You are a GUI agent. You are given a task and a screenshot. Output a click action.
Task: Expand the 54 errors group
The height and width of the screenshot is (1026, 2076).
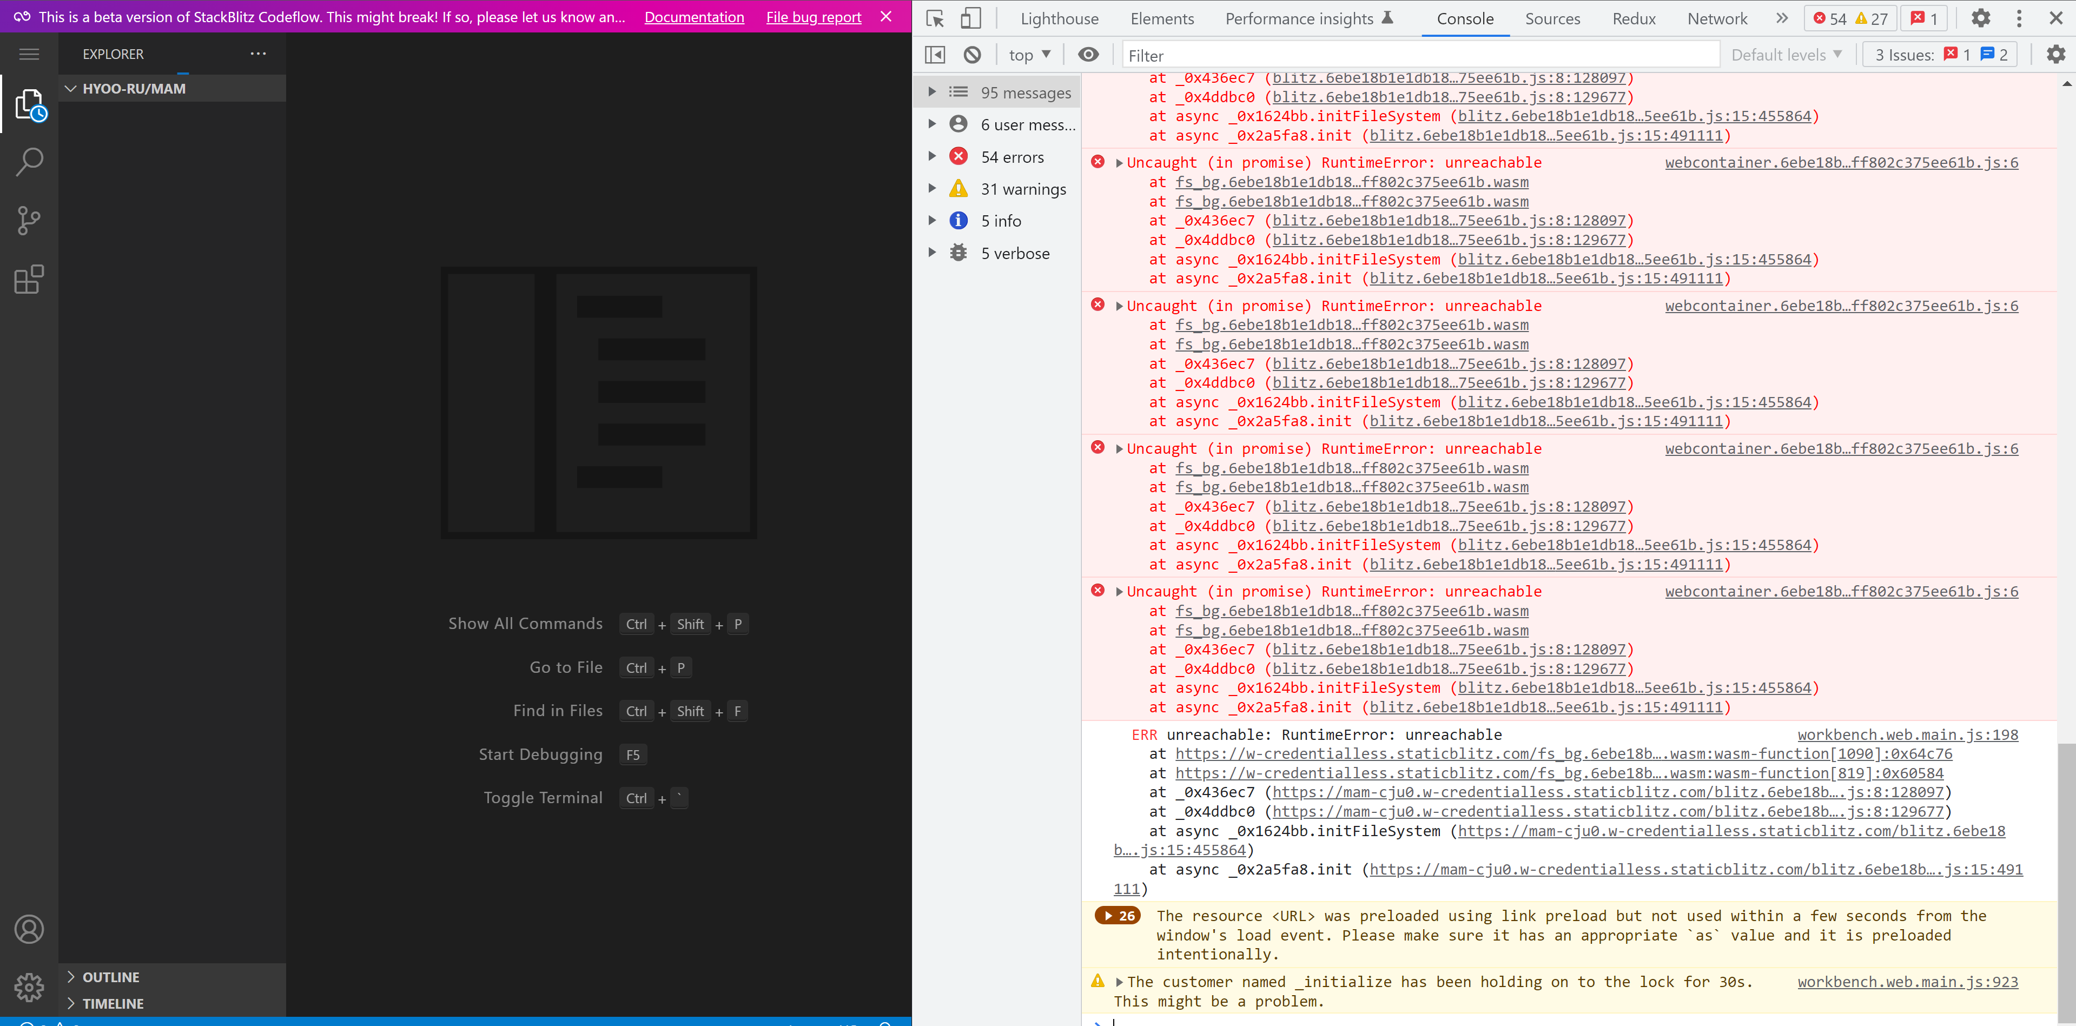[x=933, y=156]
